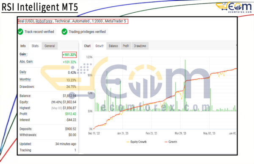Switch to the Balance chart tab
254x164 pixels.
(113, 46)
